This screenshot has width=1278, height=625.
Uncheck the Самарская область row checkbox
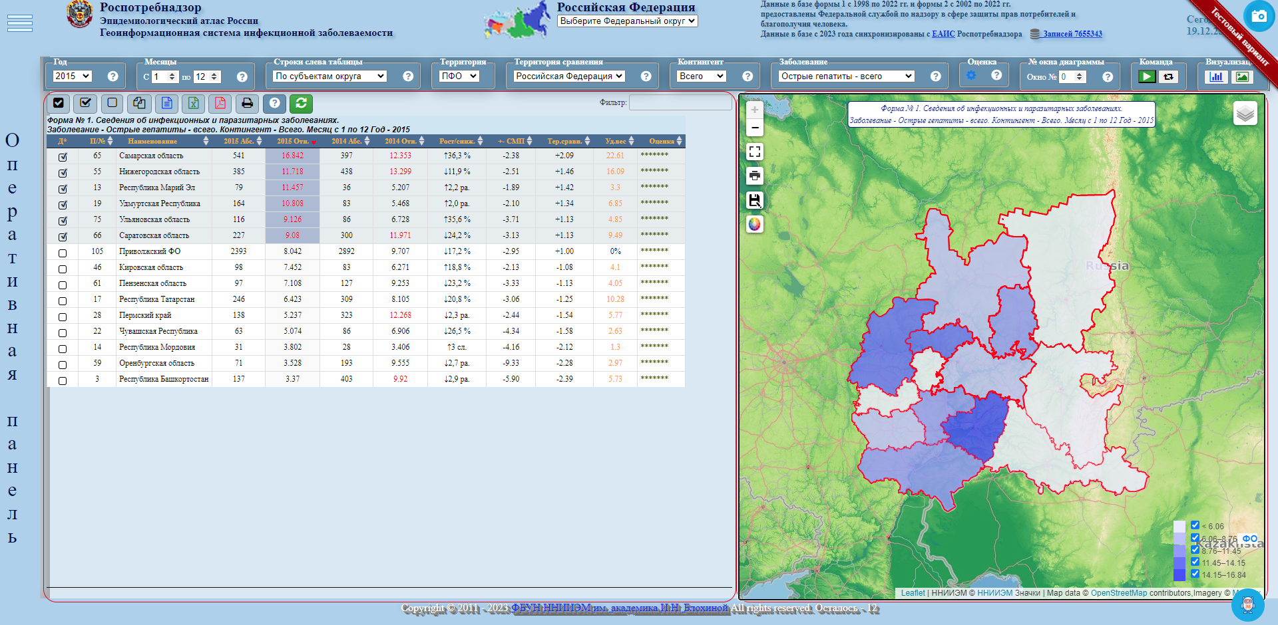[63, 157]
